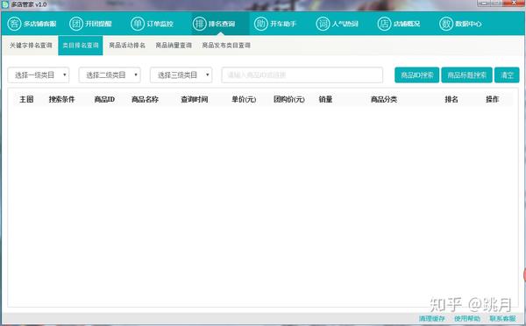Click the 排 ranking query icon
This screenshot has height=326, width=526.
pyautogui.click(x=200, y=24)
